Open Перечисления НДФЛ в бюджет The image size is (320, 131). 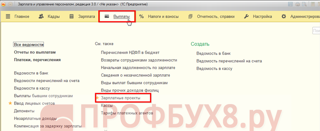[130, 52]
